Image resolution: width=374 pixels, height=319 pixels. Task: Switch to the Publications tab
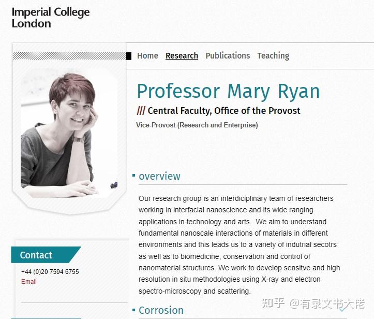coord(228,55)
